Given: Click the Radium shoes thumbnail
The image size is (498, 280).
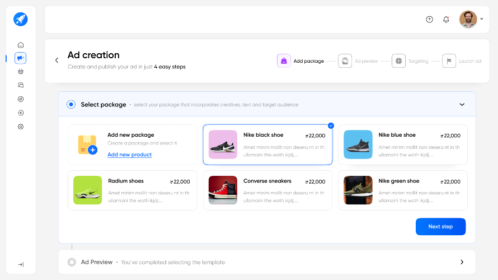Looking at the screenshot, I should 88,190.
